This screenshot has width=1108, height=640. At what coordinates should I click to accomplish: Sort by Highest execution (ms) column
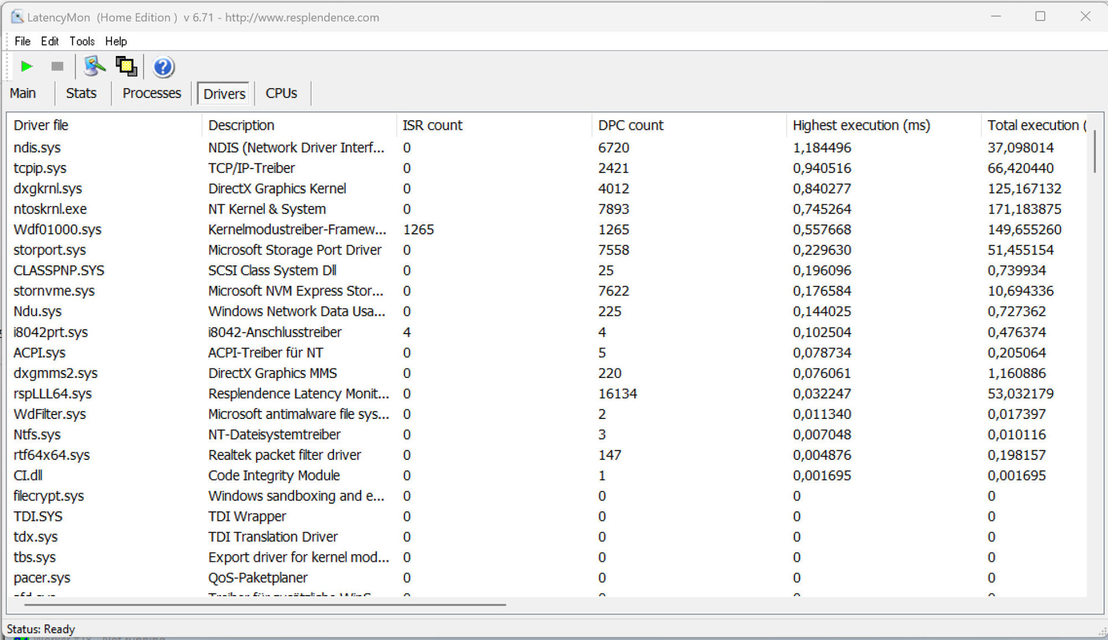click(x=861, y=125)
